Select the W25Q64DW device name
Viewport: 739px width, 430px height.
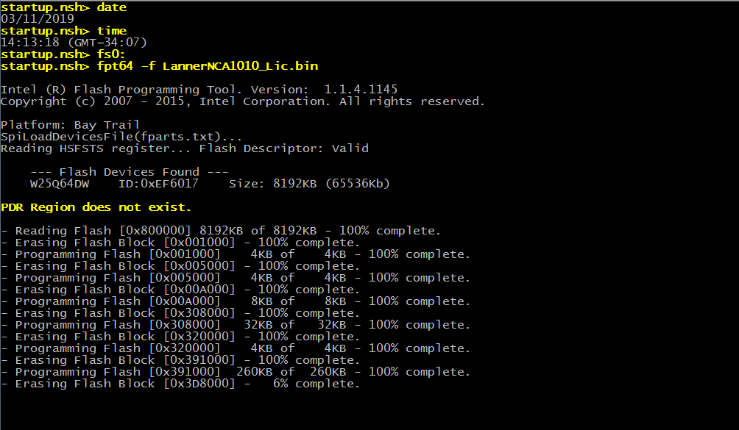coord(59,184)
